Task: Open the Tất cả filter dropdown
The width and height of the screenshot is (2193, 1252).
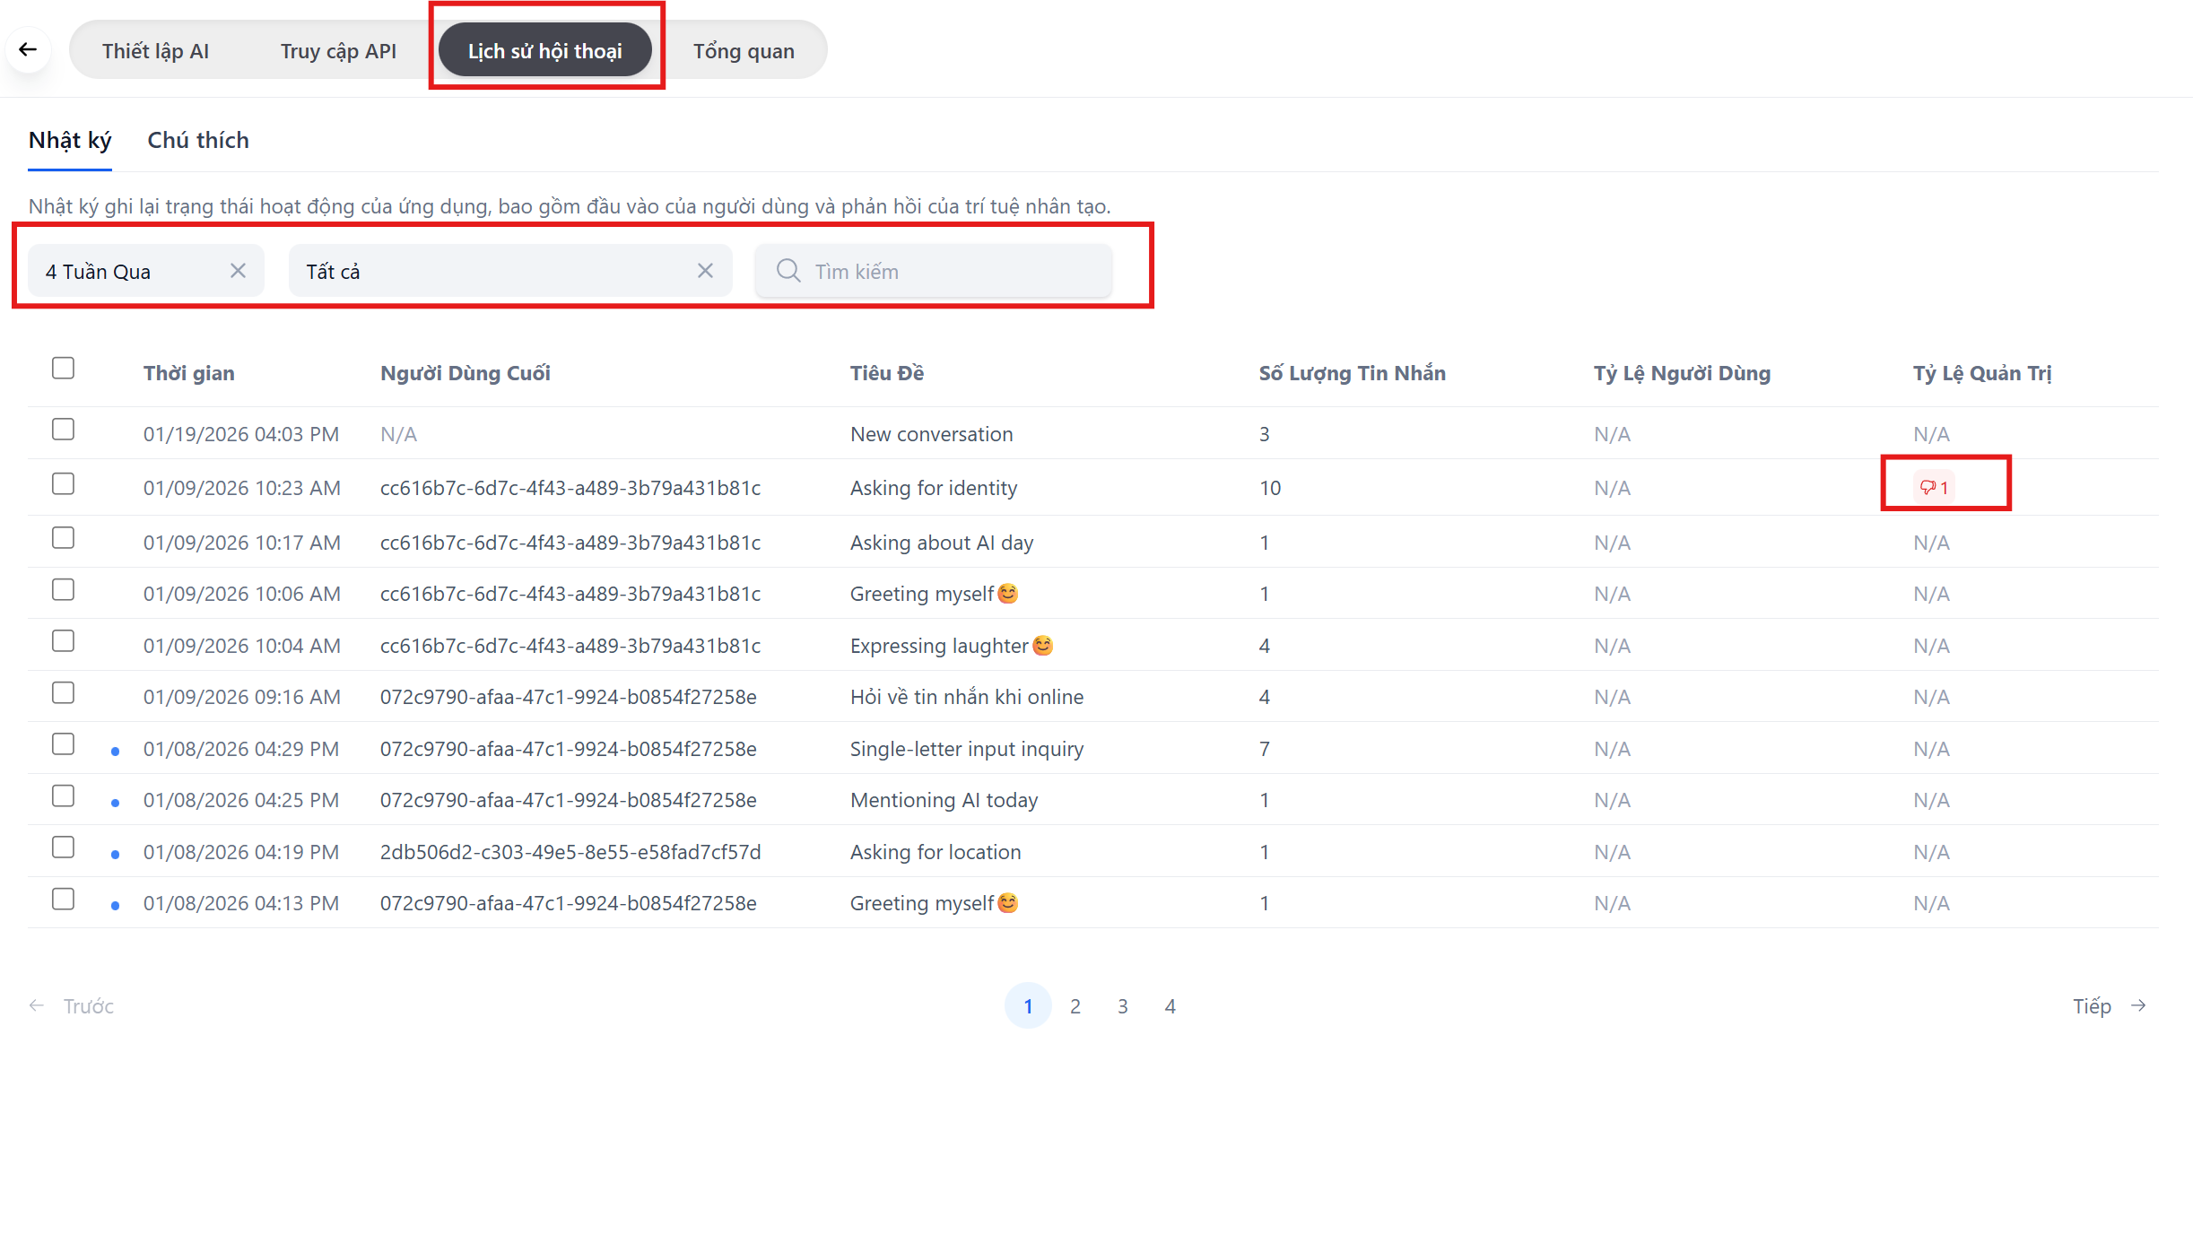Action: click(484, 271)
